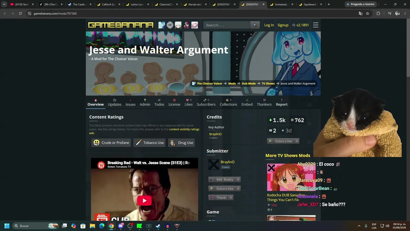The height and width of the screenshot is (231, 410).
Task: Open the Embed tab
Action: tap(247, 102)
